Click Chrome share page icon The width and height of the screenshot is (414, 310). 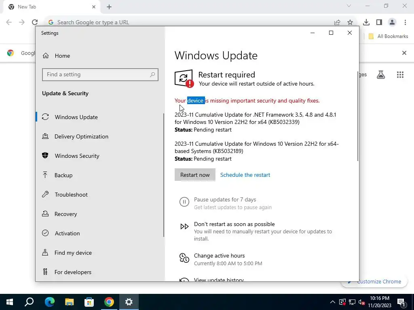(337, 23)
